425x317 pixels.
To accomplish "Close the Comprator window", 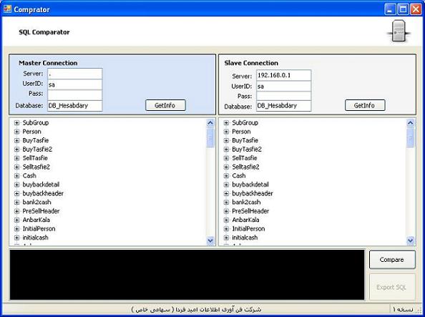I will [416, 9].
